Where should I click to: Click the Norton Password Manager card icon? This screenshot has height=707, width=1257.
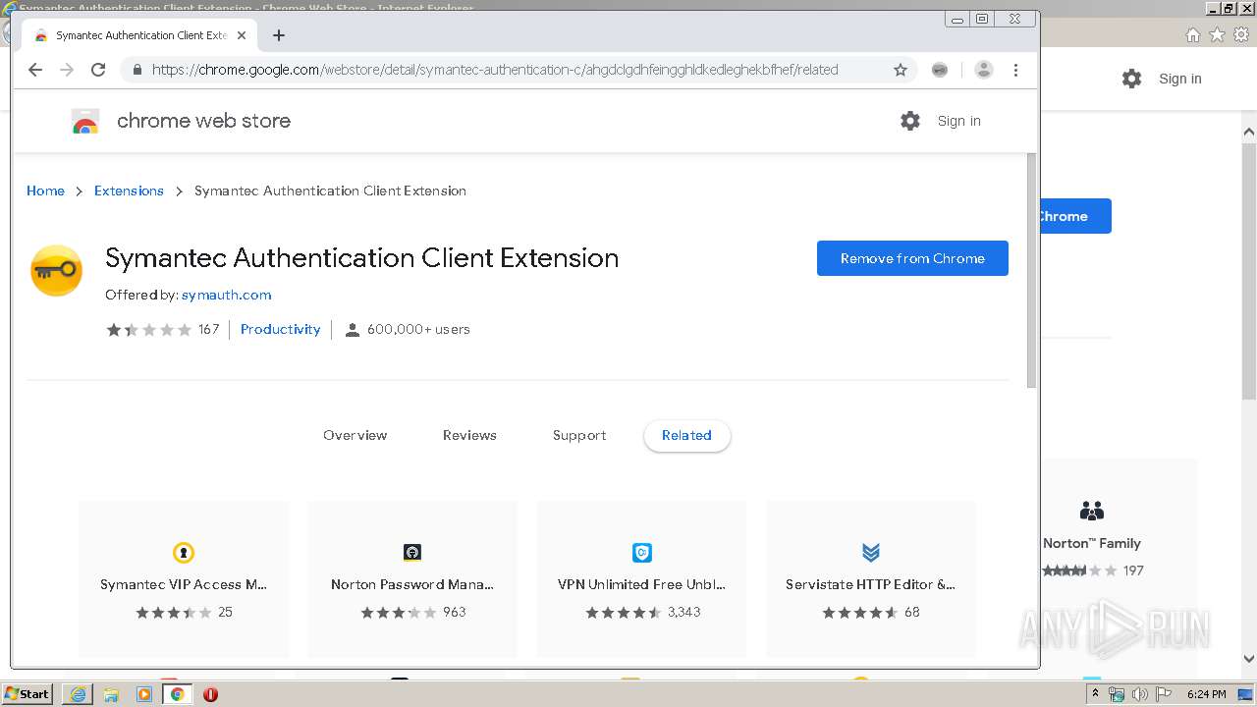click(x=412, y=552)
